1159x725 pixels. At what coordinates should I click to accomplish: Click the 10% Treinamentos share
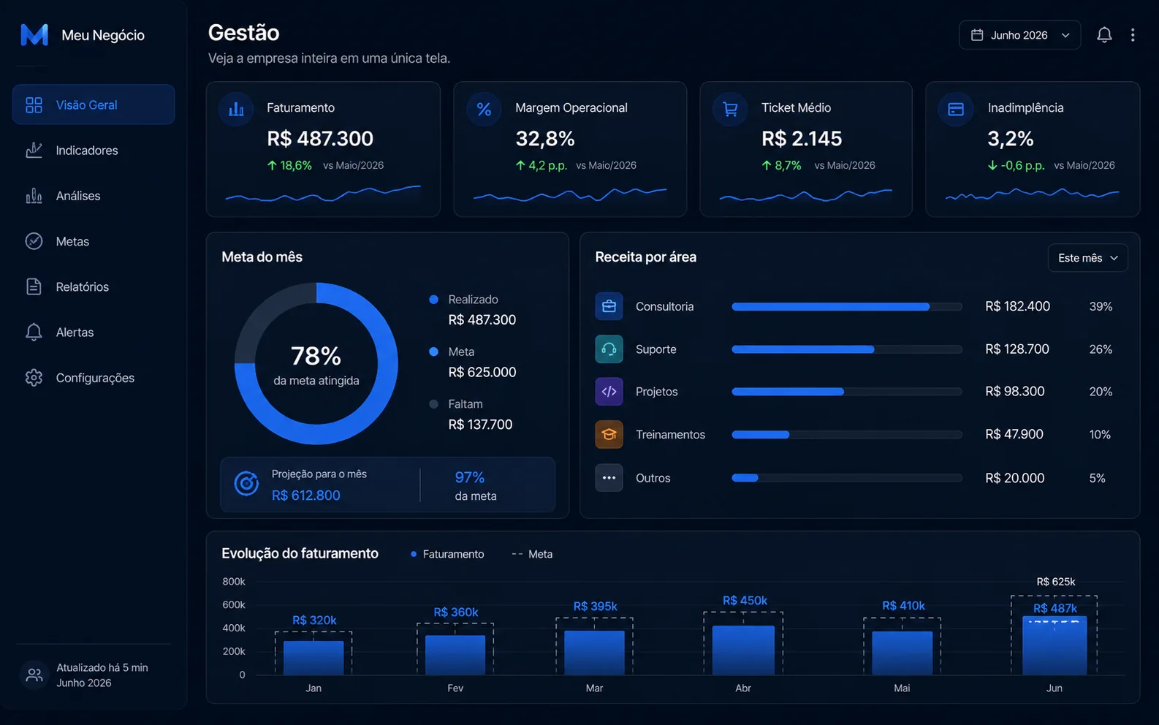[1100, 435]
